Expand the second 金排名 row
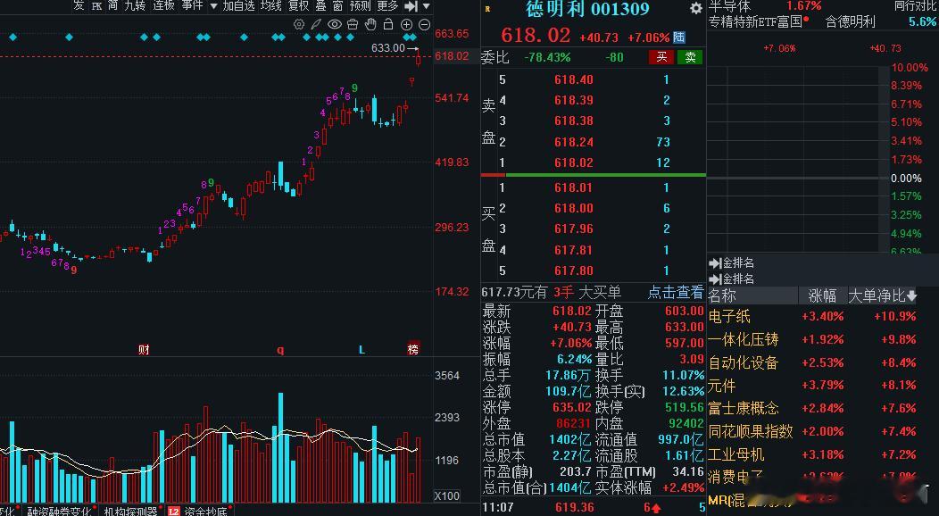This screenshot has height=516, width=939. coord(731,279)
